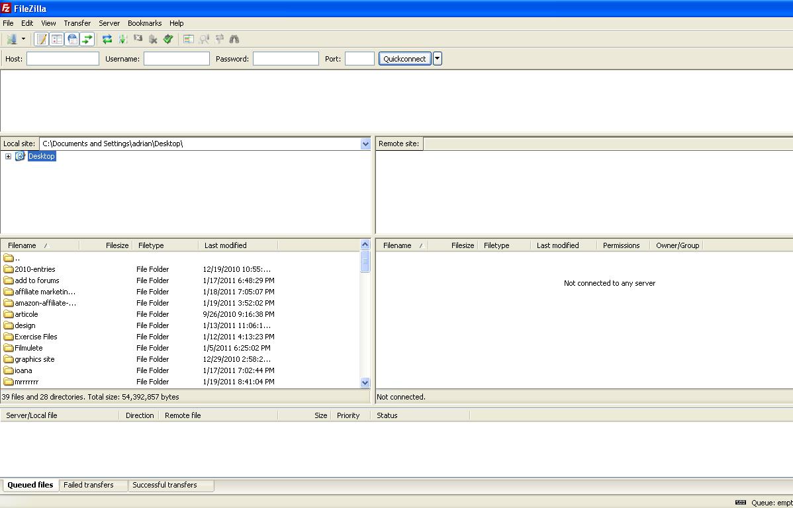The image size is (793, 508).
Task: Open the Local site path dropdown
Action: point(365,144)
